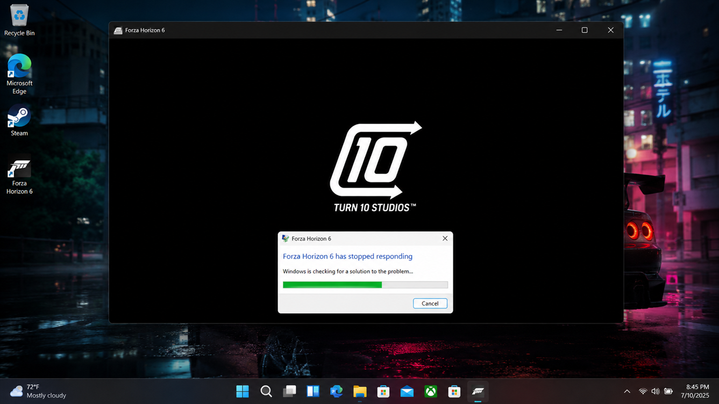719x404 pixels.
Task: Click the battery status tray icon
Action: point(668,392)
